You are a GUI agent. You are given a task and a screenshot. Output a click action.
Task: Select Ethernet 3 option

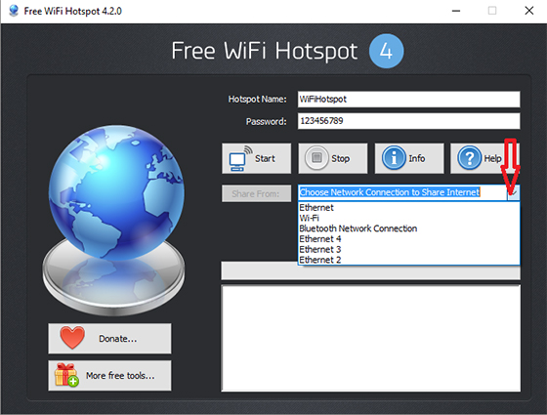[409, 249]
